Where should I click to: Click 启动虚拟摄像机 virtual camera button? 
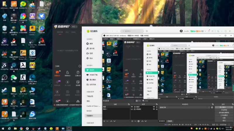(x=224, y=113)
